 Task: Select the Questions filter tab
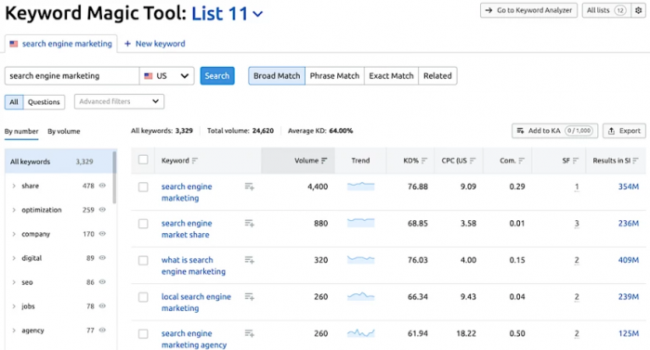pos(44,102)
